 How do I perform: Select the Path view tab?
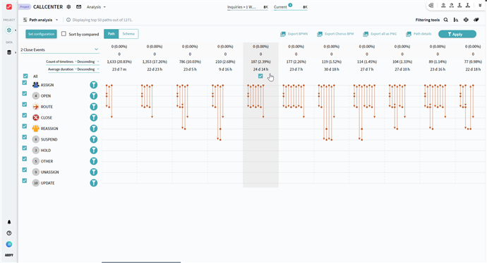coord(112,34)
